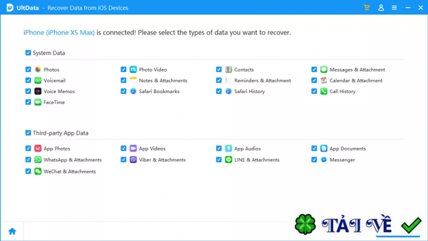Toggle the Voice Memos checkbox
The image size is (428, 241).
(28, 91)
